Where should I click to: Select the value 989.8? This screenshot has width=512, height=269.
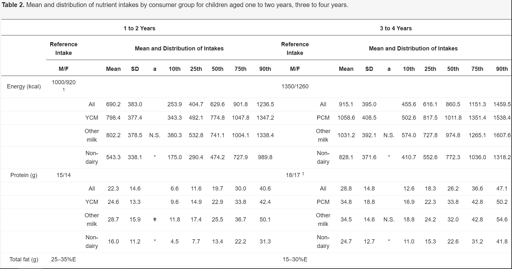pyautogui.click(x=265, y=157)
